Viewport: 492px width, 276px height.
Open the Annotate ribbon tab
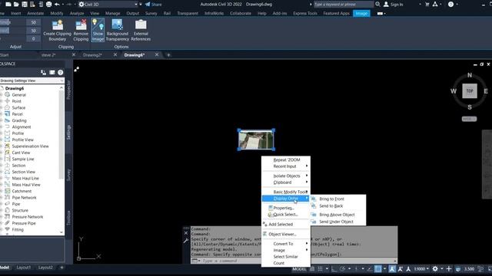pyautogui.click(x=35, y=14)
